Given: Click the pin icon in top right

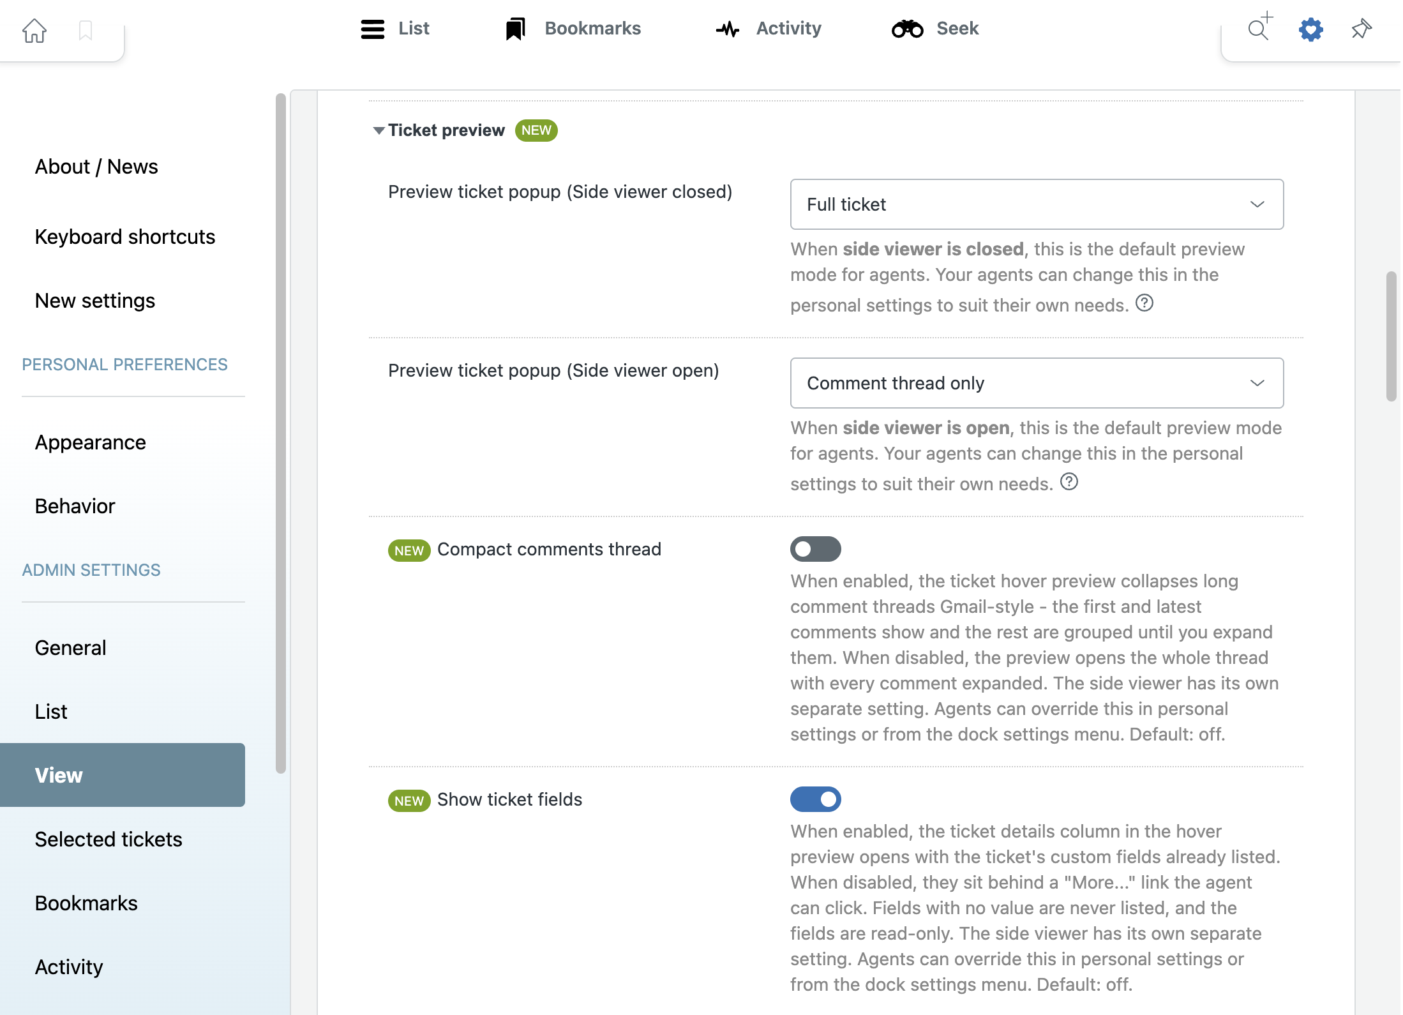Looking at the screenshot, I should click(x=1362, y=29).
